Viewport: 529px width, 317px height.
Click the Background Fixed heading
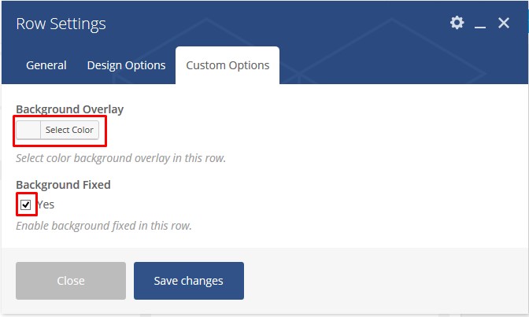coord(63,185)
